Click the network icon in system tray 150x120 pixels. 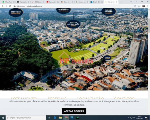tap(131, 117)
